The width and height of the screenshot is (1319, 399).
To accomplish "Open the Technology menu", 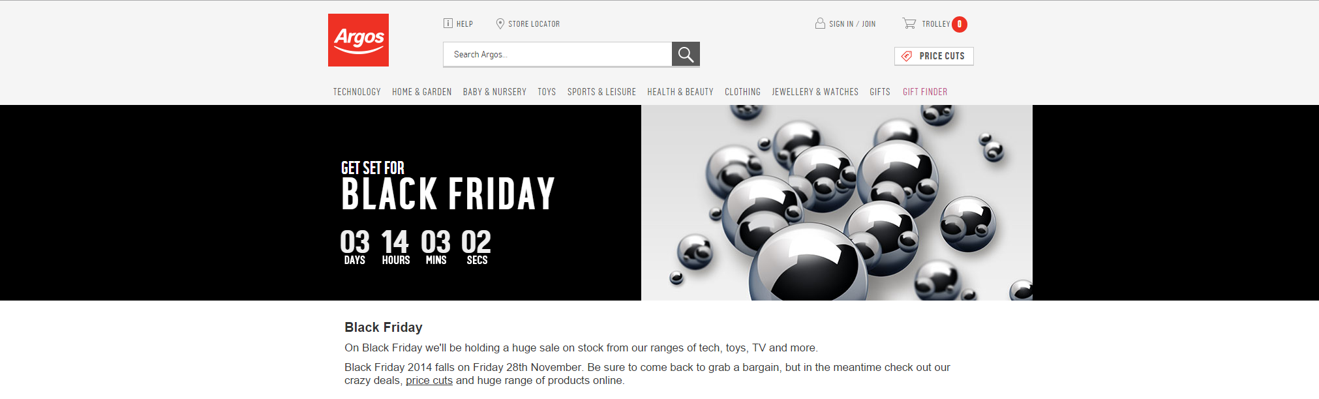I will [357, 92].
